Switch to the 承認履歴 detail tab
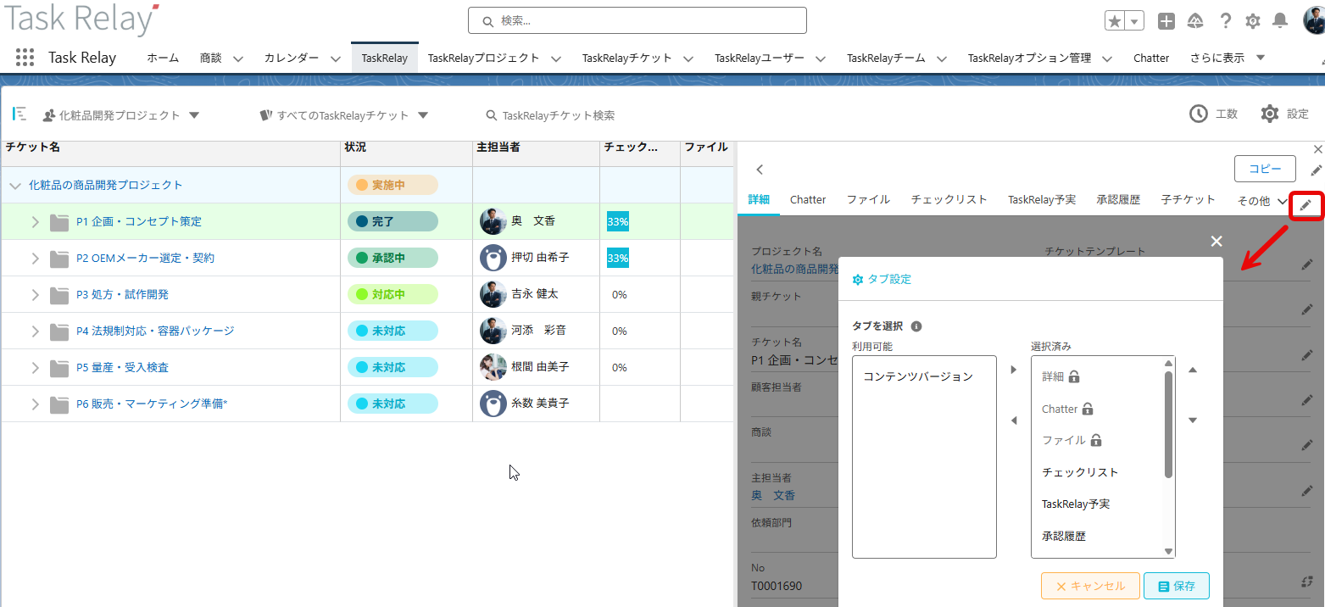Viewport: 1325px width, 607px height. coord(1118,199)
